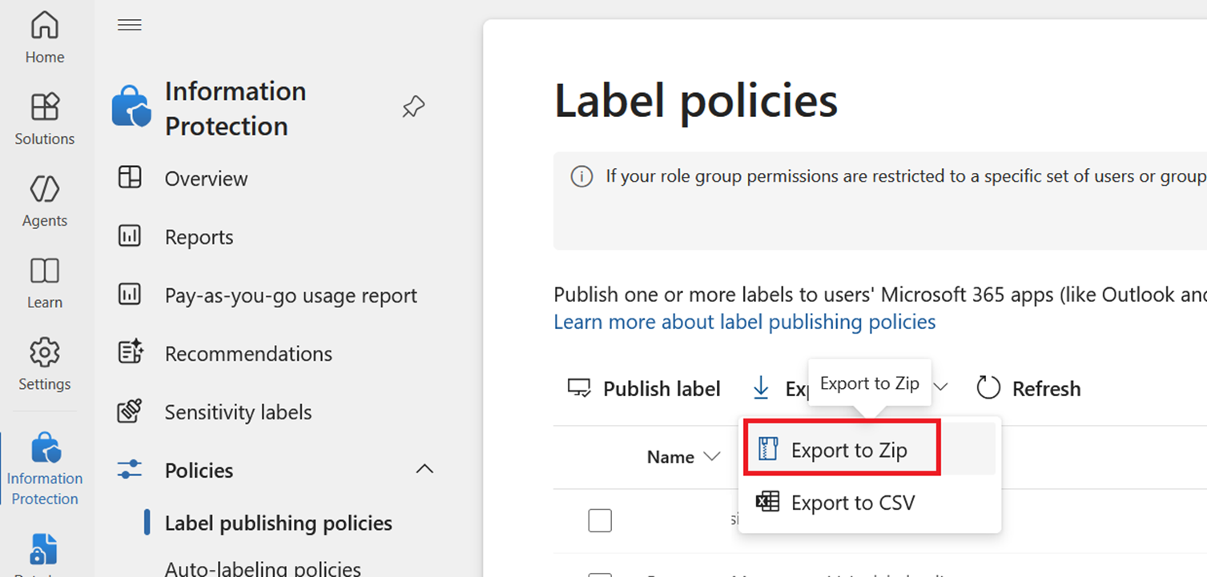Click the Export download arrow icon

coord(761,388)
